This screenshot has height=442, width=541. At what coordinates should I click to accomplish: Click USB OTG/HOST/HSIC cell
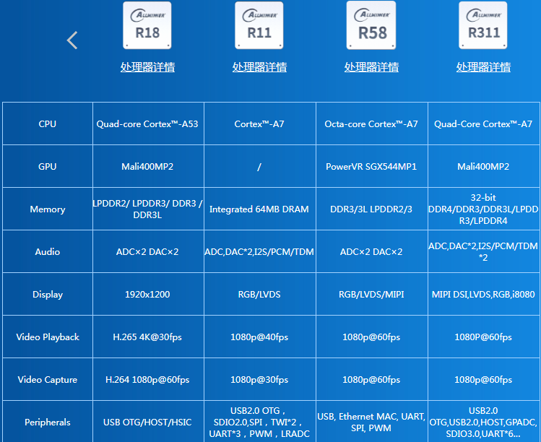[148, 422]
